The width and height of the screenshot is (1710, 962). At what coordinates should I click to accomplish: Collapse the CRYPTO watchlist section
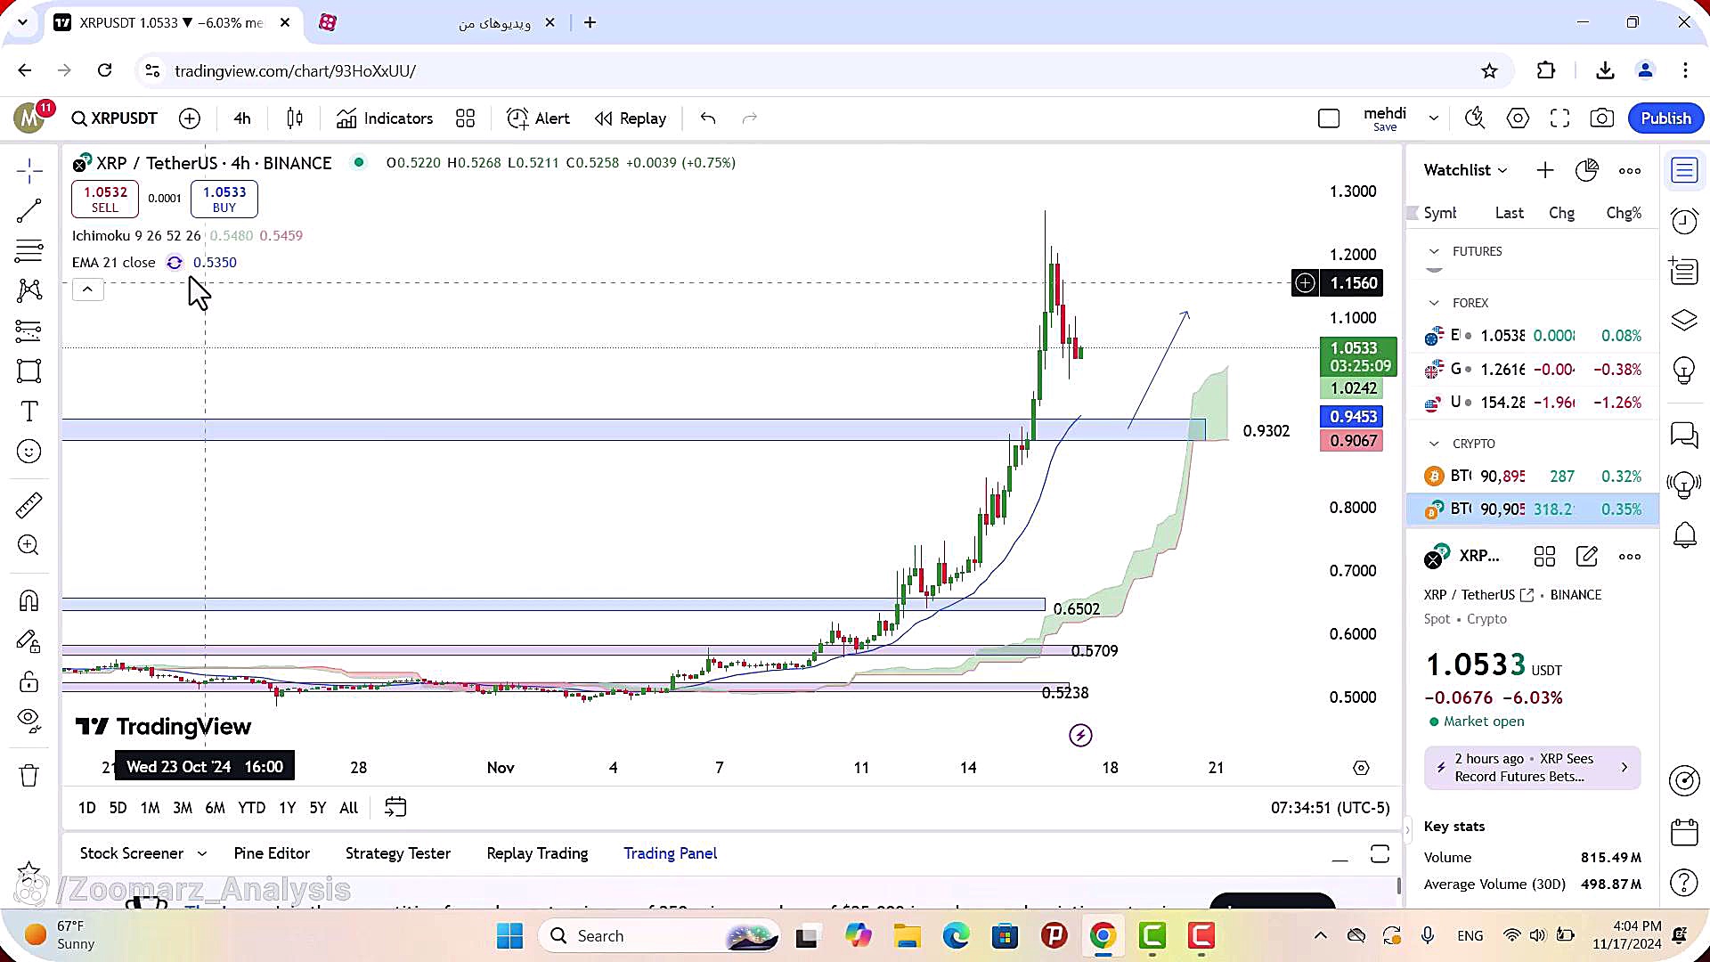pos(1434,444)
